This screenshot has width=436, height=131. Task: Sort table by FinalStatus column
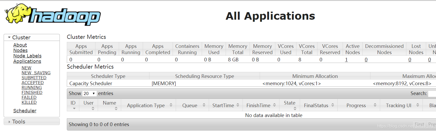pyautogui.click(x=319, y=105)
